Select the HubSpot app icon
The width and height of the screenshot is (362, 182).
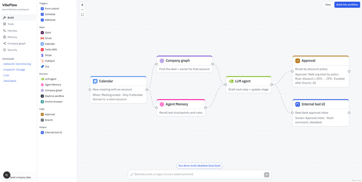[x=42, y=61]
